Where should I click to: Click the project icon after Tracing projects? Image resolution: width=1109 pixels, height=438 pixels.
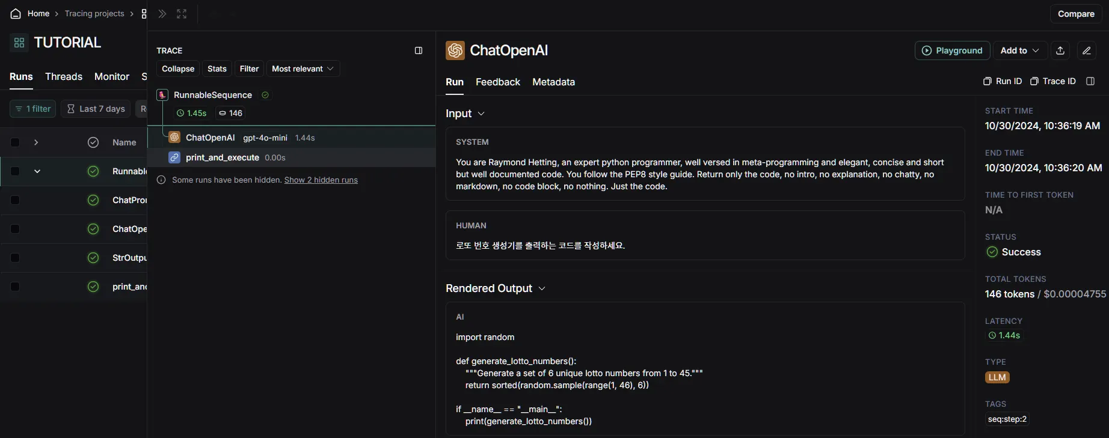144,14
